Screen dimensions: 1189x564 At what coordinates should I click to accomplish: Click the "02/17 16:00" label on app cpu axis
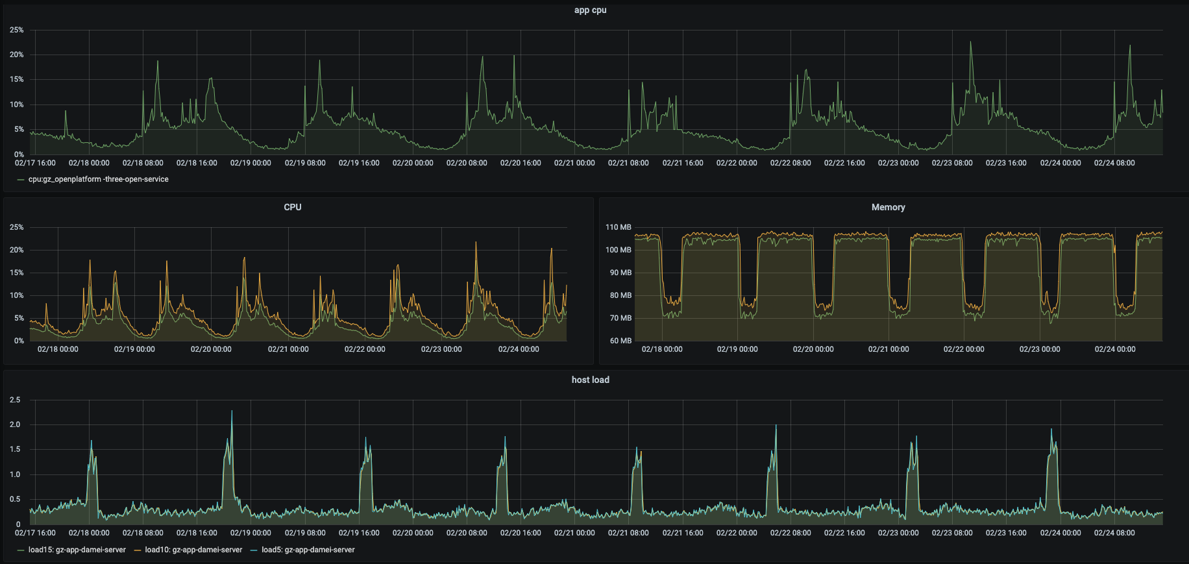[35, 163]
